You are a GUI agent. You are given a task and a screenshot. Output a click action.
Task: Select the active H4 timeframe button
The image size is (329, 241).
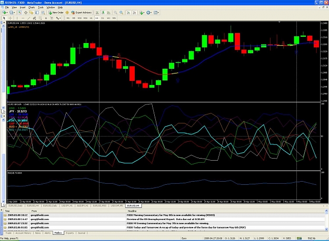[97, 18]
